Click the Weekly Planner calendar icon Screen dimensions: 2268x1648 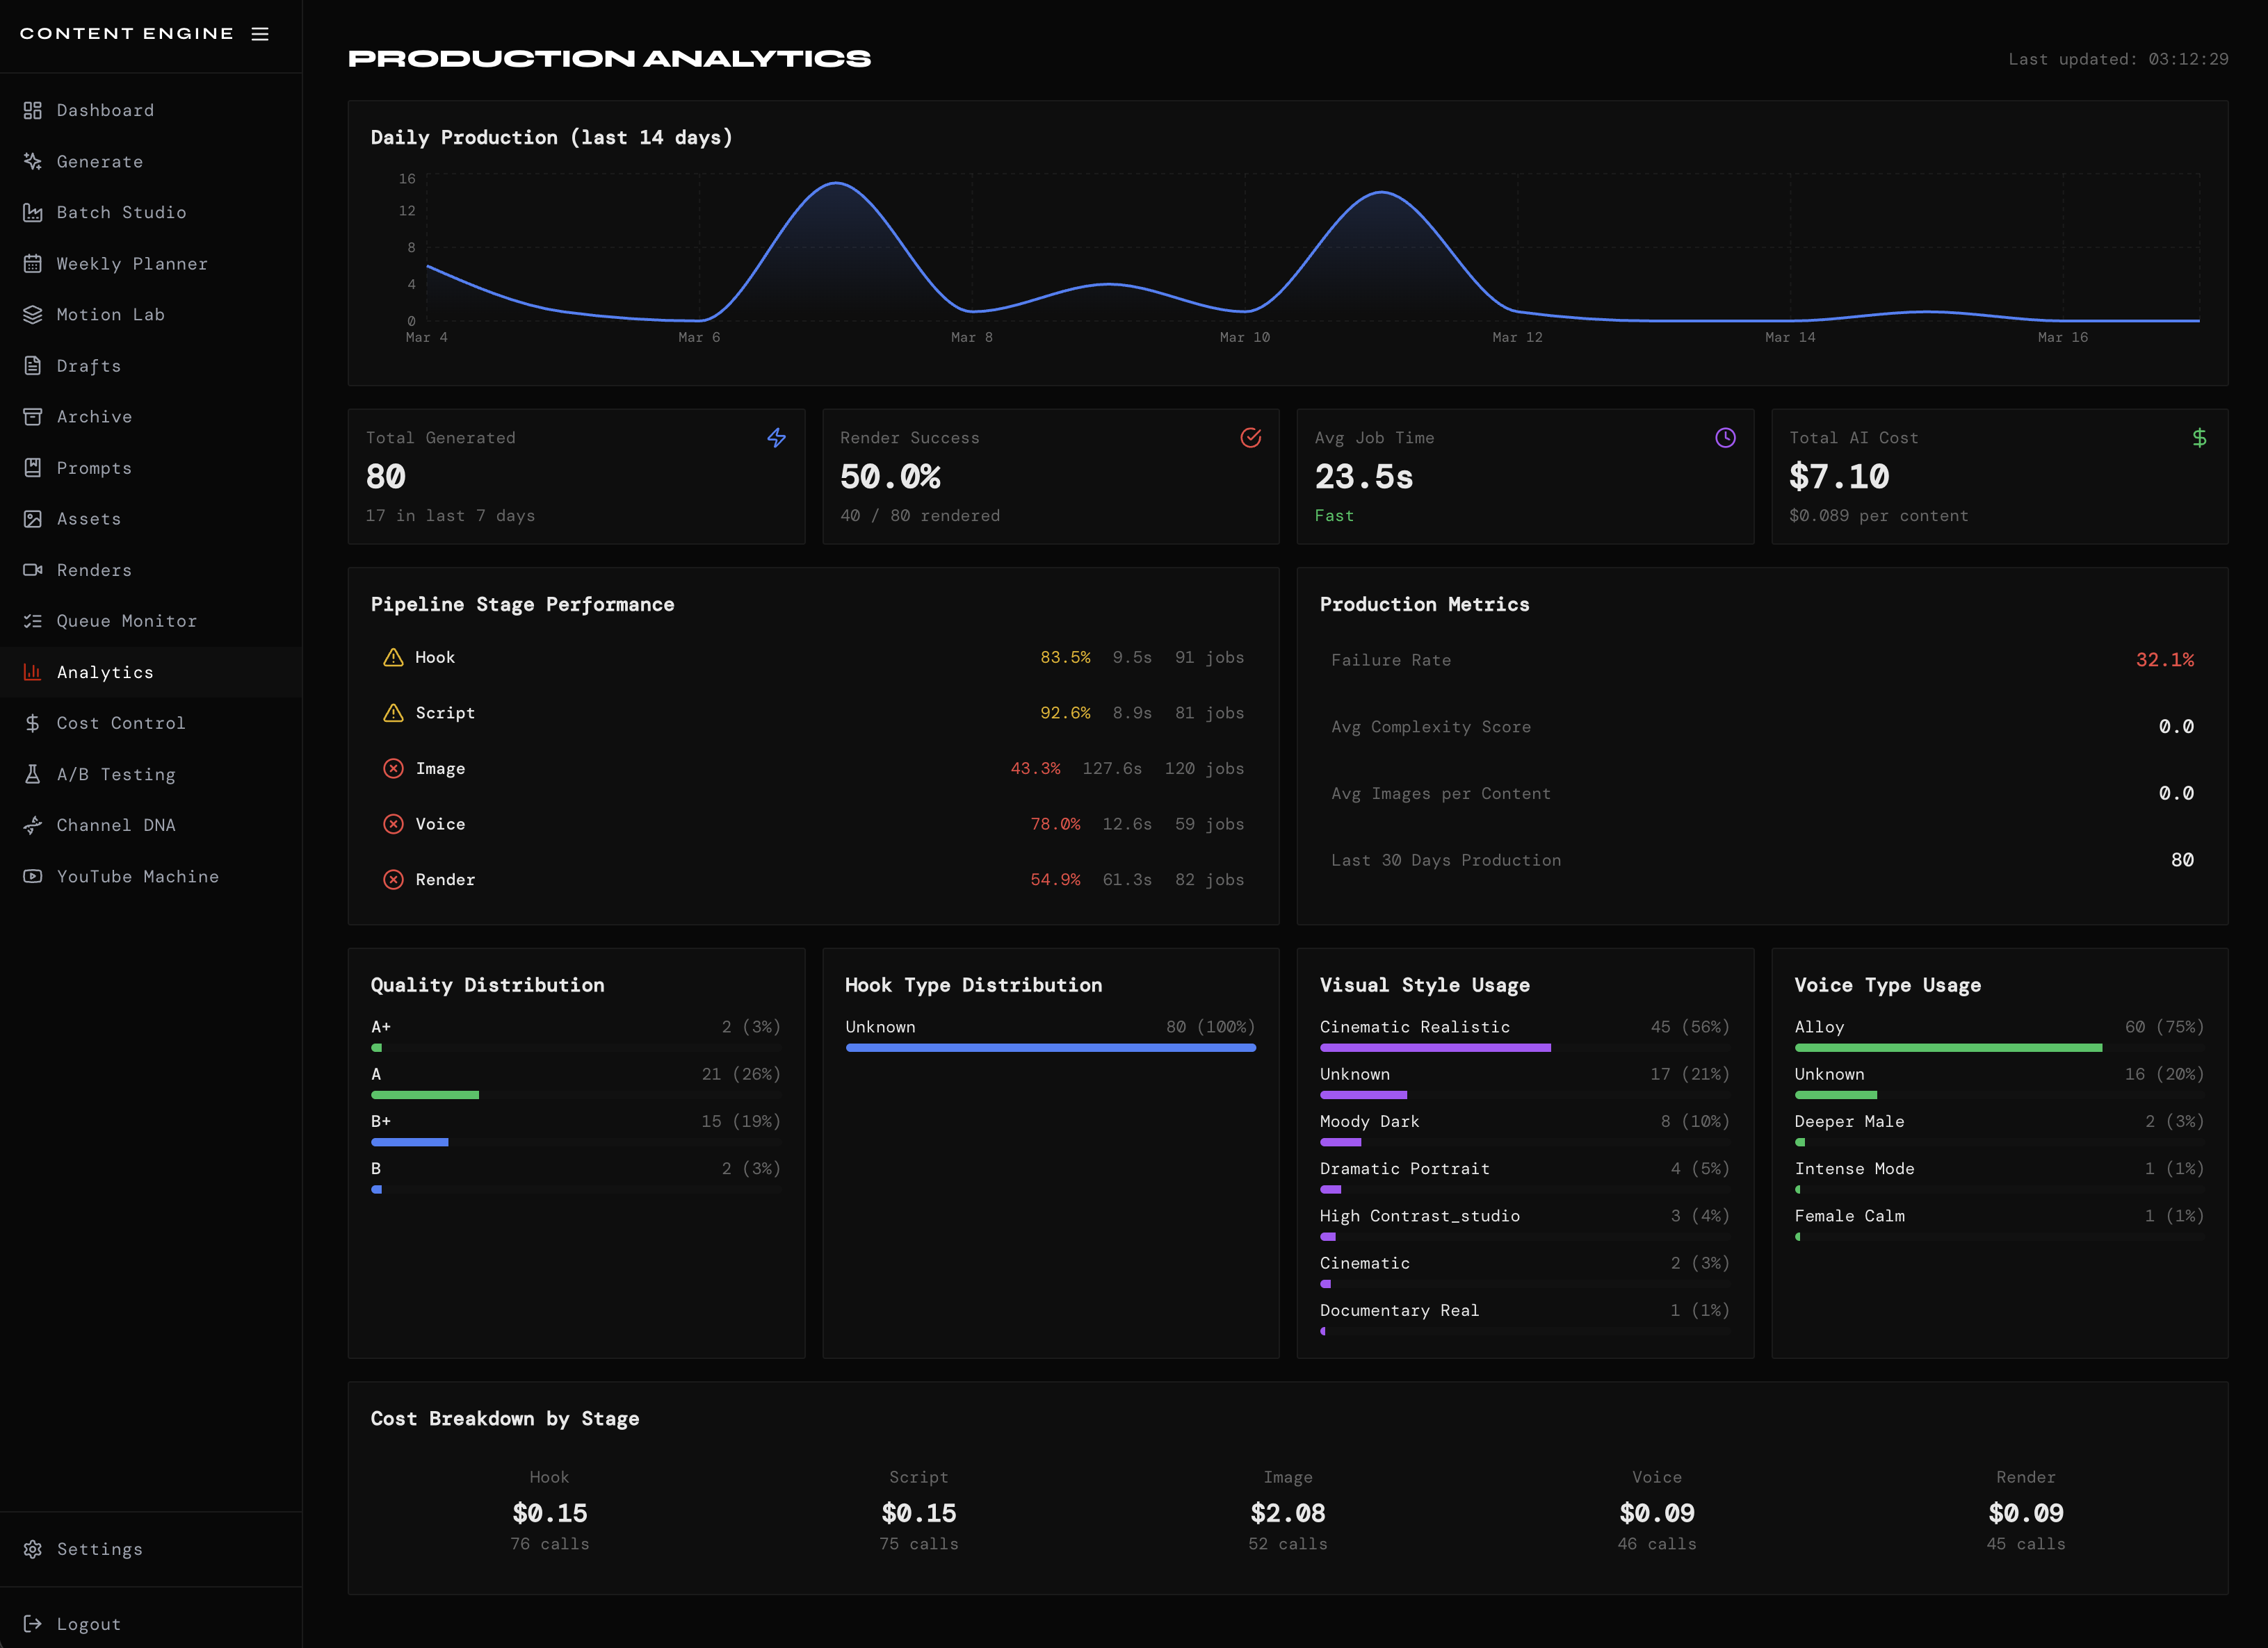click(32, 263)
